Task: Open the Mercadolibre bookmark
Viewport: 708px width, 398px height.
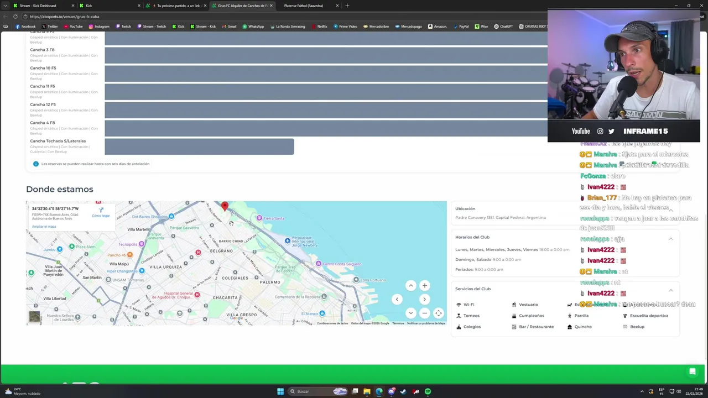Action: 376,27
